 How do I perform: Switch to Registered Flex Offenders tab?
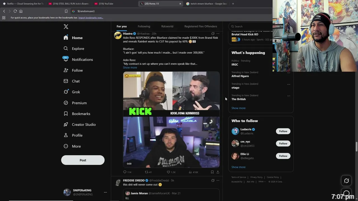pos(201,26)
